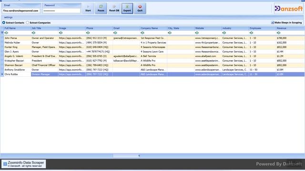Image resolution: width=305 pixels, height=171 pixels.
Task: Click the Chris Rubba row indicator arrow
Action: click(x=2, y=74)
